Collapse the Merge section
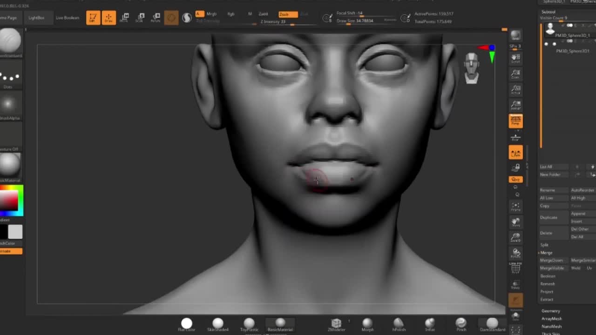This screenshot has width=596, height=335. [x=546, y=253]
